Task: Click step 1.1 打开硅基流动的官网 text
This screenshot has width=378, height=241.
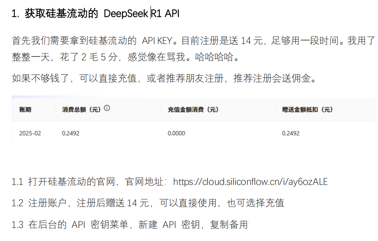Action: (169, 182)
